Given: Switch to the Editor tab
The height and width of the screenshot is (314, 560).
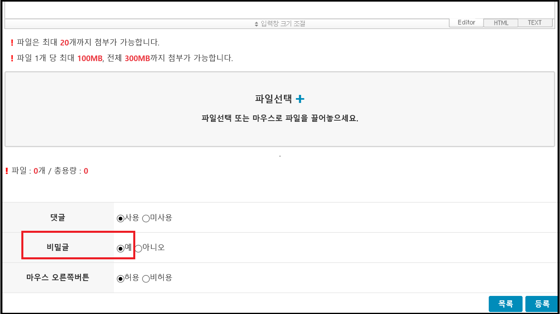Looking at the screenshot, I should tap(466, 23).
